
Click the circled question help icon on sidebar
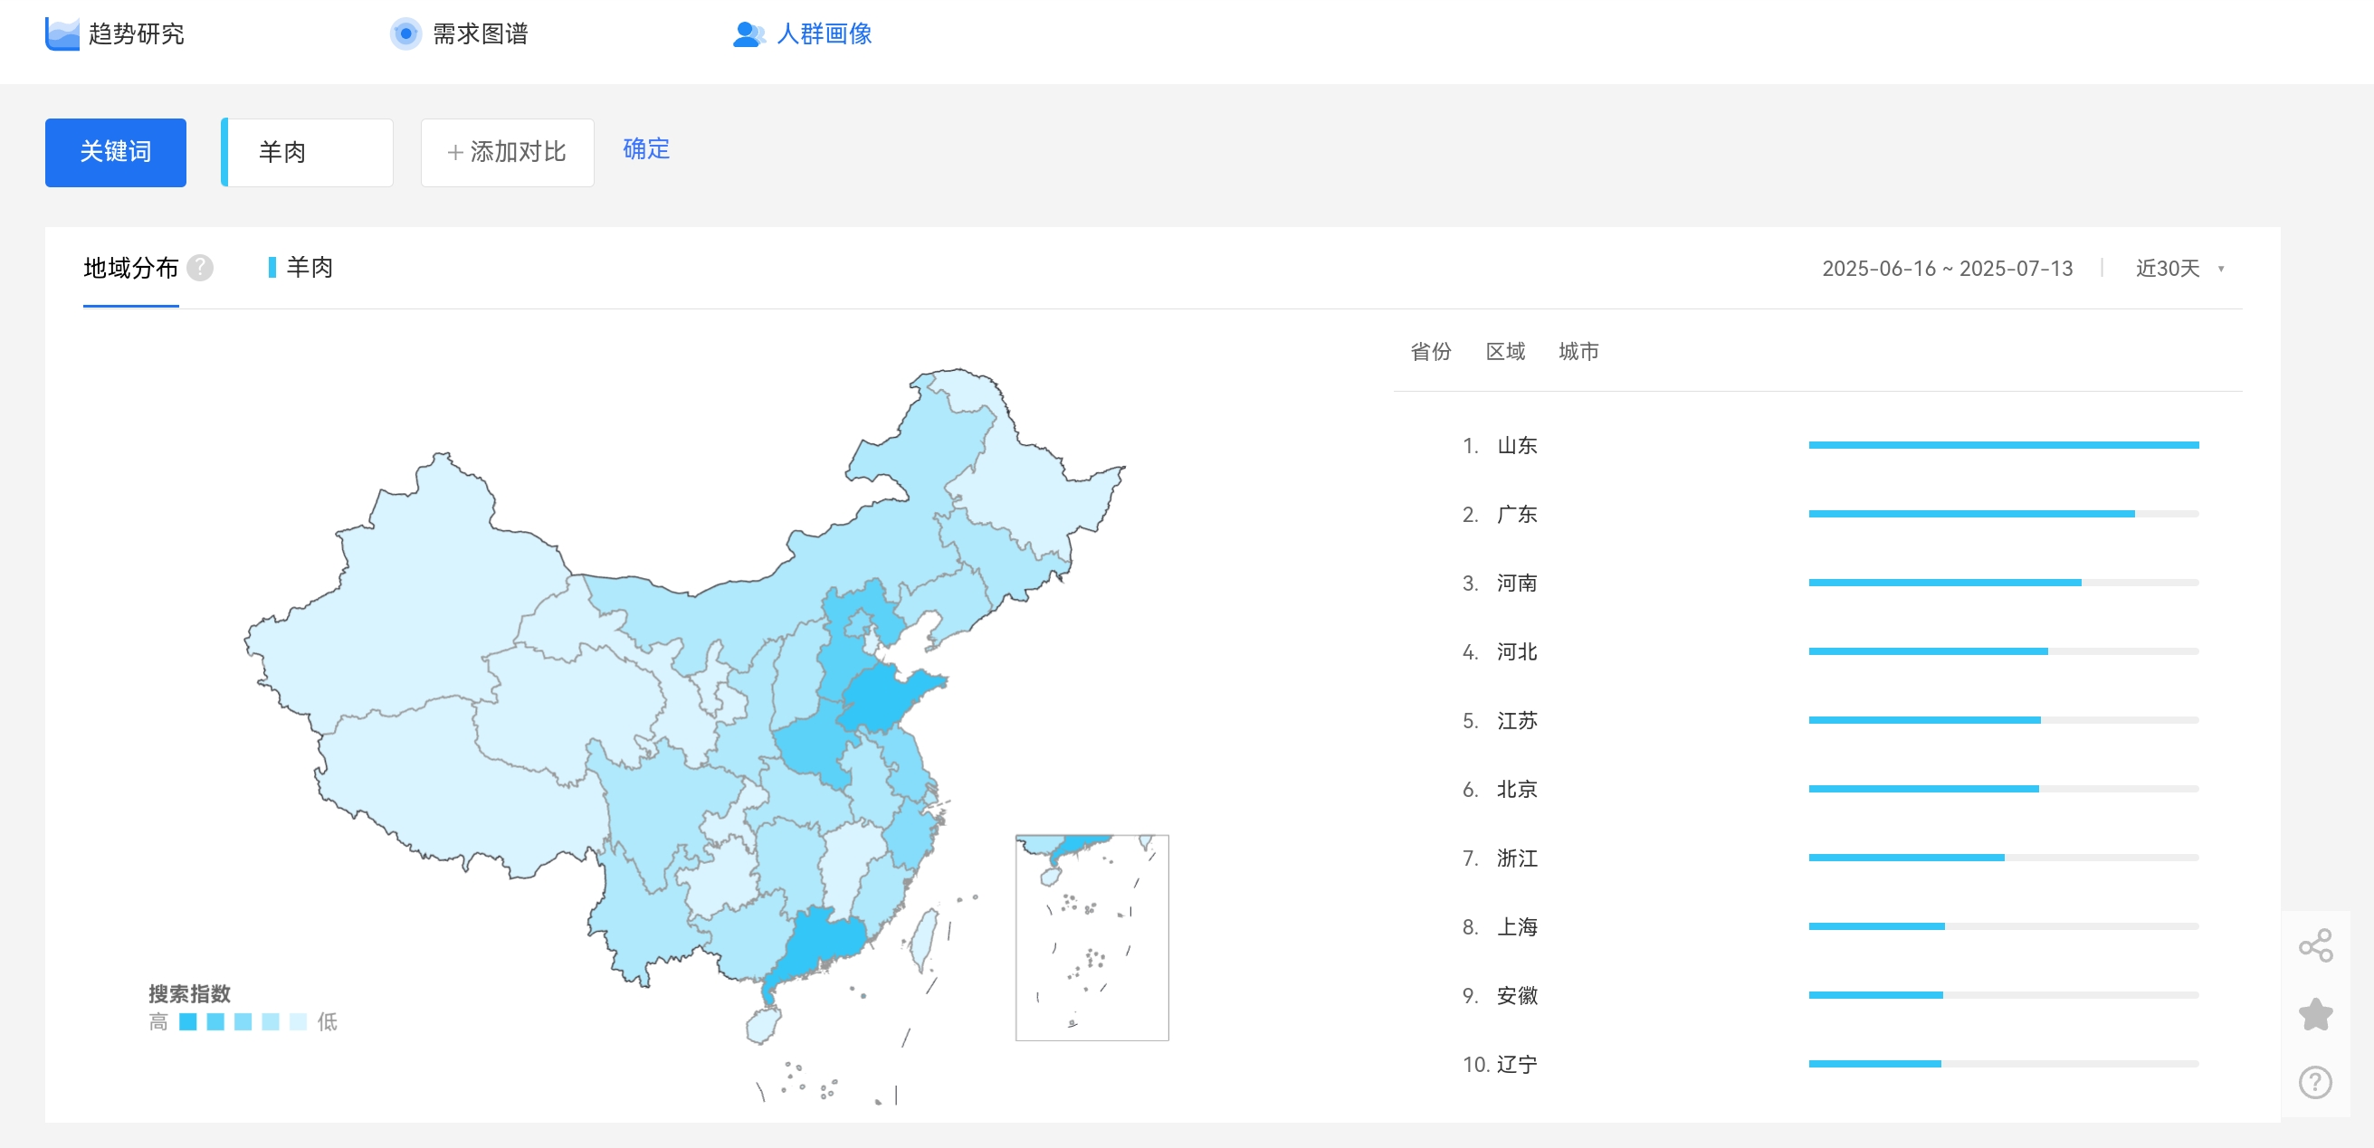(2314, 1083)
